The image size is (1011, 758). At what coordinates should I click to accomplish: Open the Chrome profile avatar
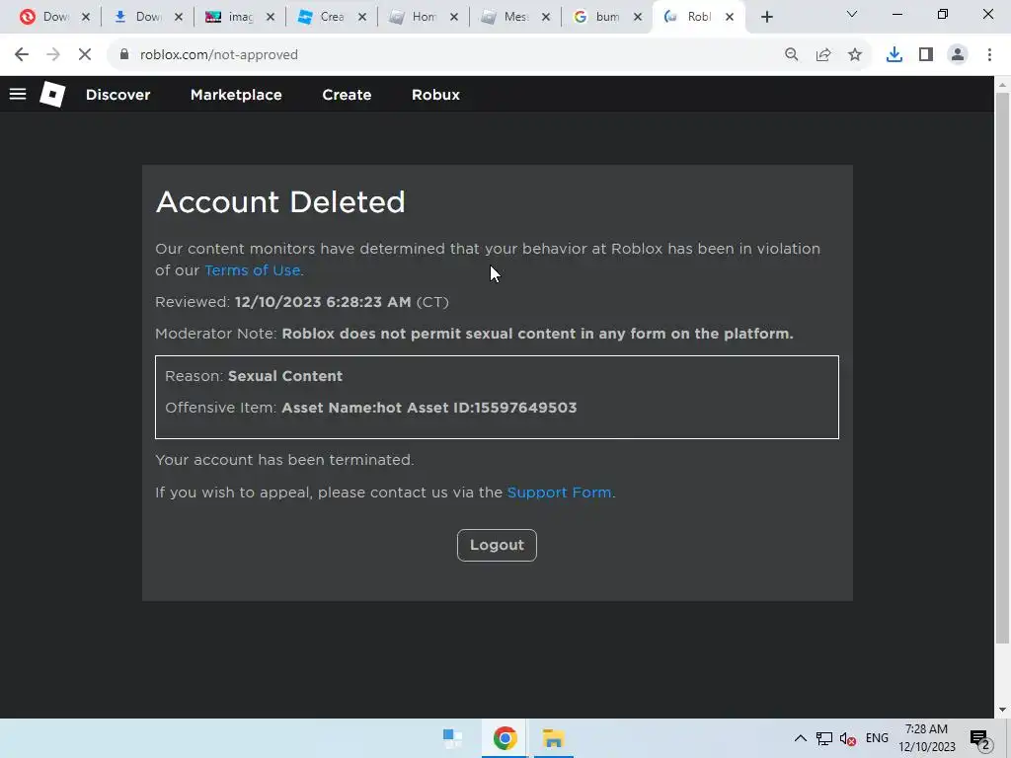pyautogui.click(x=958, y=55)
